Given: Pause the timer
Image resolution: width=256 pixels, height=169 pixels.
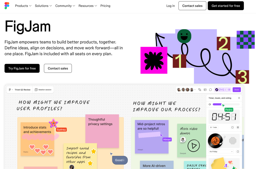Looking at the screenshot, I should pos(238,127).
